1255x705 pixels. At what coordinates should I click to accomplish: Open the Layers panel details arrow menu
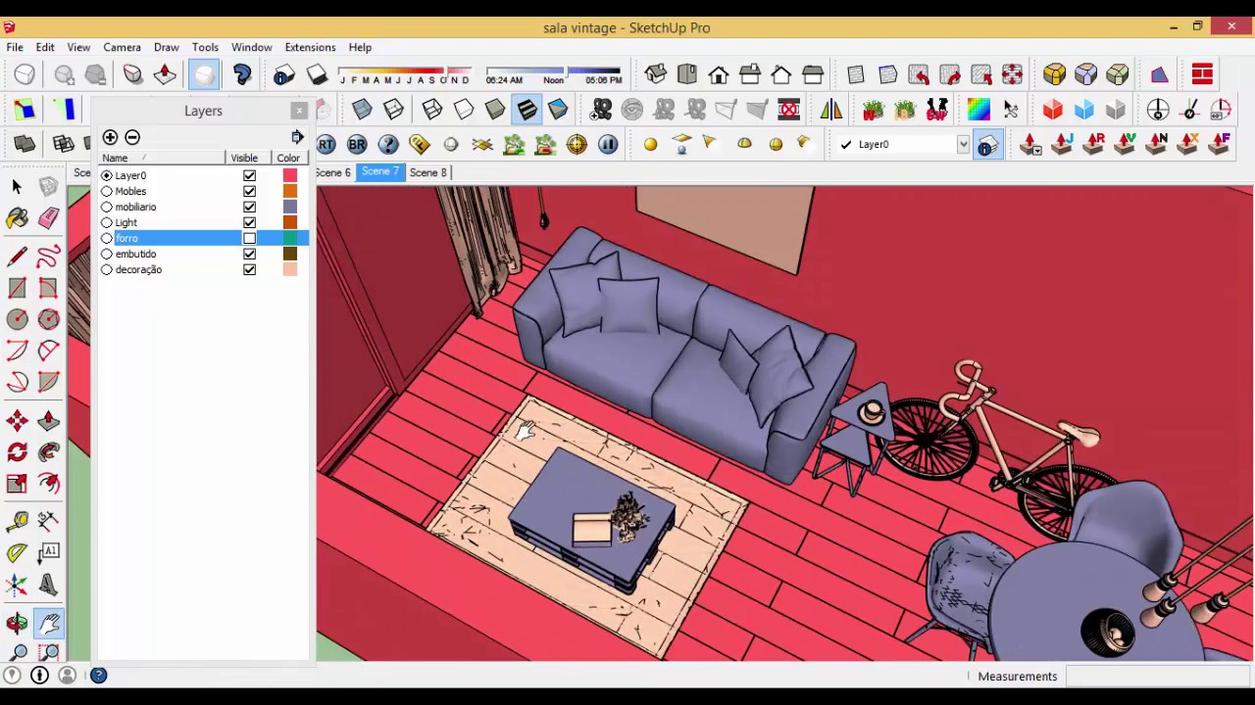(297, 137)
